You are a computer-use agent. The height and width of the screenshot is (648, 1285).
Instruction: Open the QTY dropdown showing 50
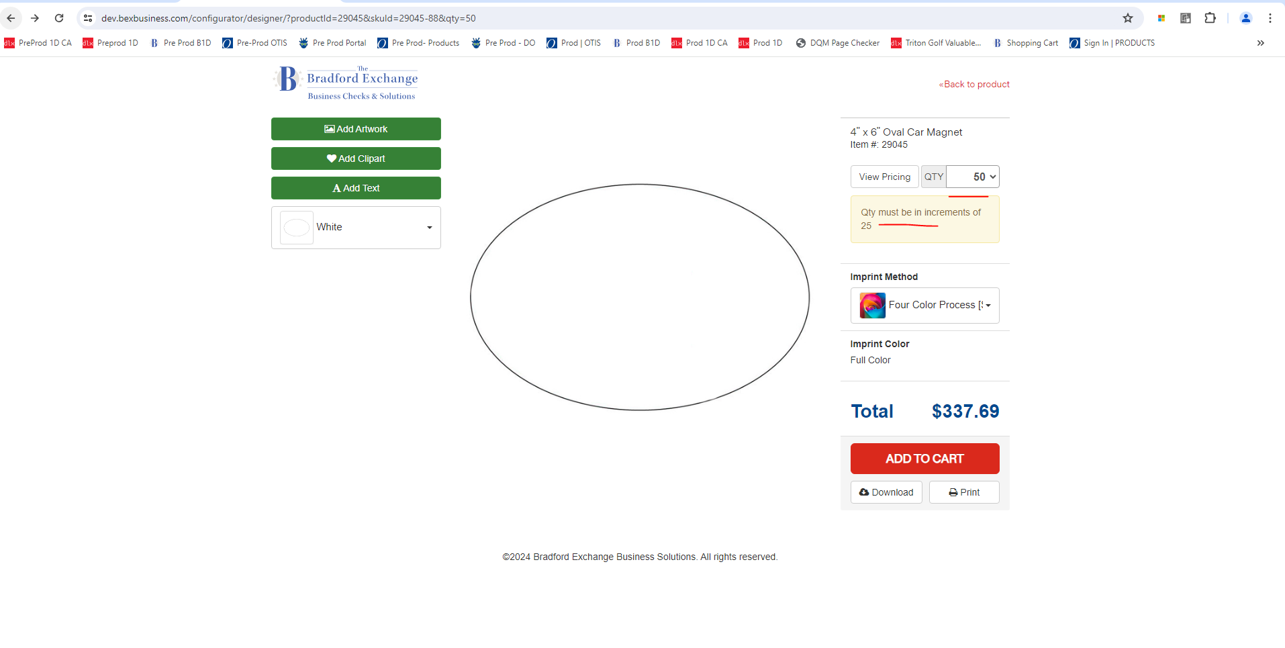coord(973,177)
